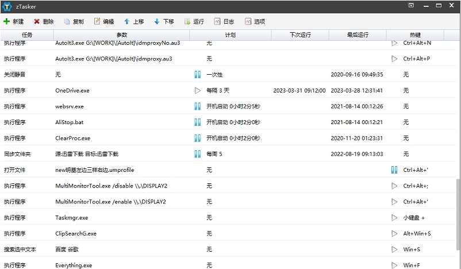The width and height of the screenshot is (461, 269).
Task: Toggle pause icon on 关闭静音 row
Action: click(x=198, y=74)
